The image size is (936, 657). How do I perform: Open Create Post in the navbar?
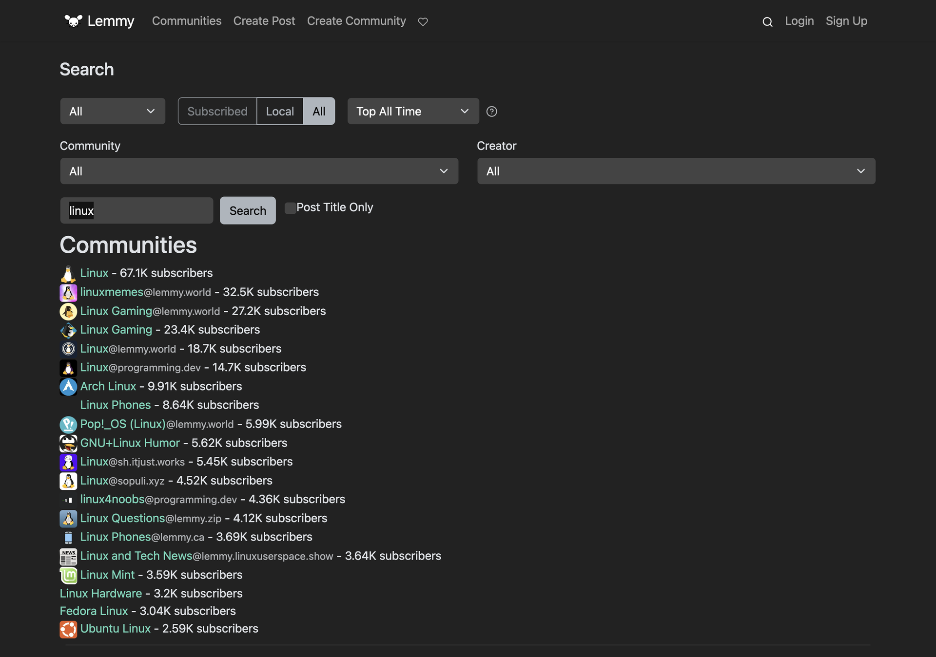[x=264, y=21]
